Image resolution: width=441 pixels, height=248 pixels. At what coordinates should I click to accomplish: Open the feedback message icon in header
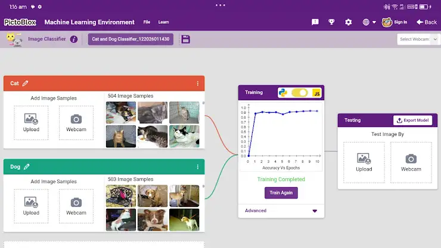315,22
